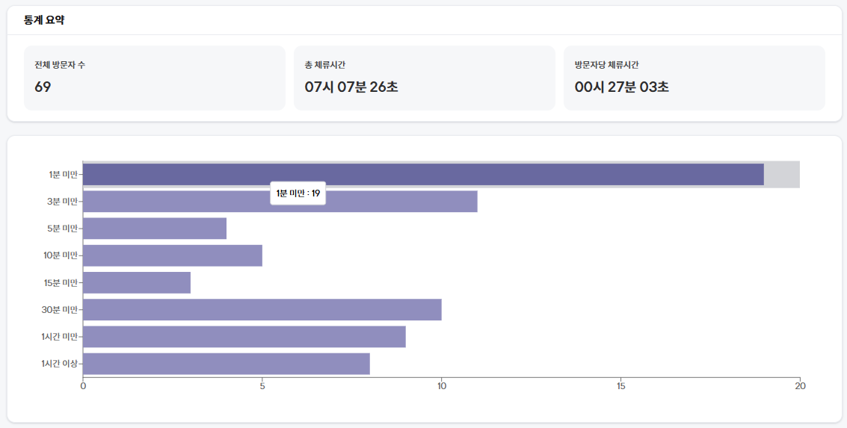Image resolution: width=847 pixels, height=428 pixels.
Task: Select the 30분 미만 bar
Action: tap(262, 310)
